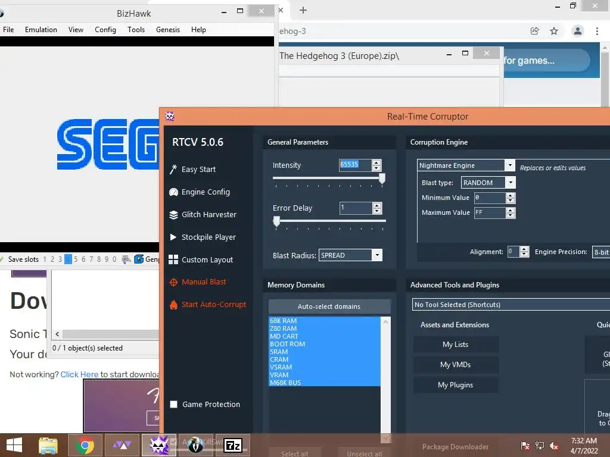Trigger Manual Blast crosshair icon

[x=173, y=282]
